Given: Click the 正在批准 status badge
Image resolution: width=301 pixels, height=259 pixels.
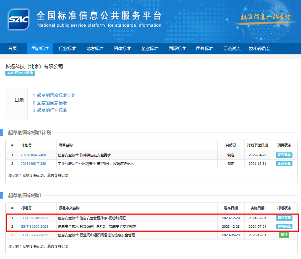Looking at the screenshot, I should tap(284, 155).
